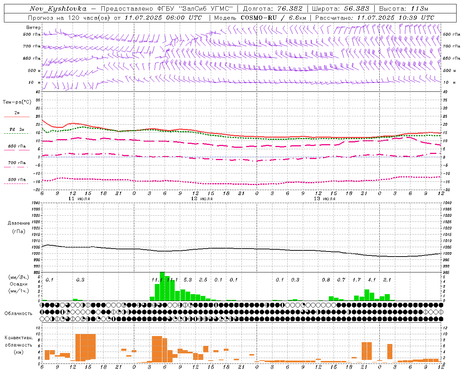This screenshot has width=462, height=370.
Task: Select the precipitation amount 0.8
Action: 326,280
